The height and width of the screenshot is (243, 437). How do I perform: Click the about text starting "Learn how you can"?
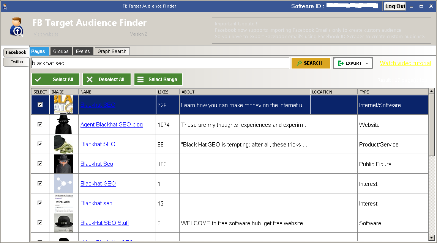click(x=244, y=105)
